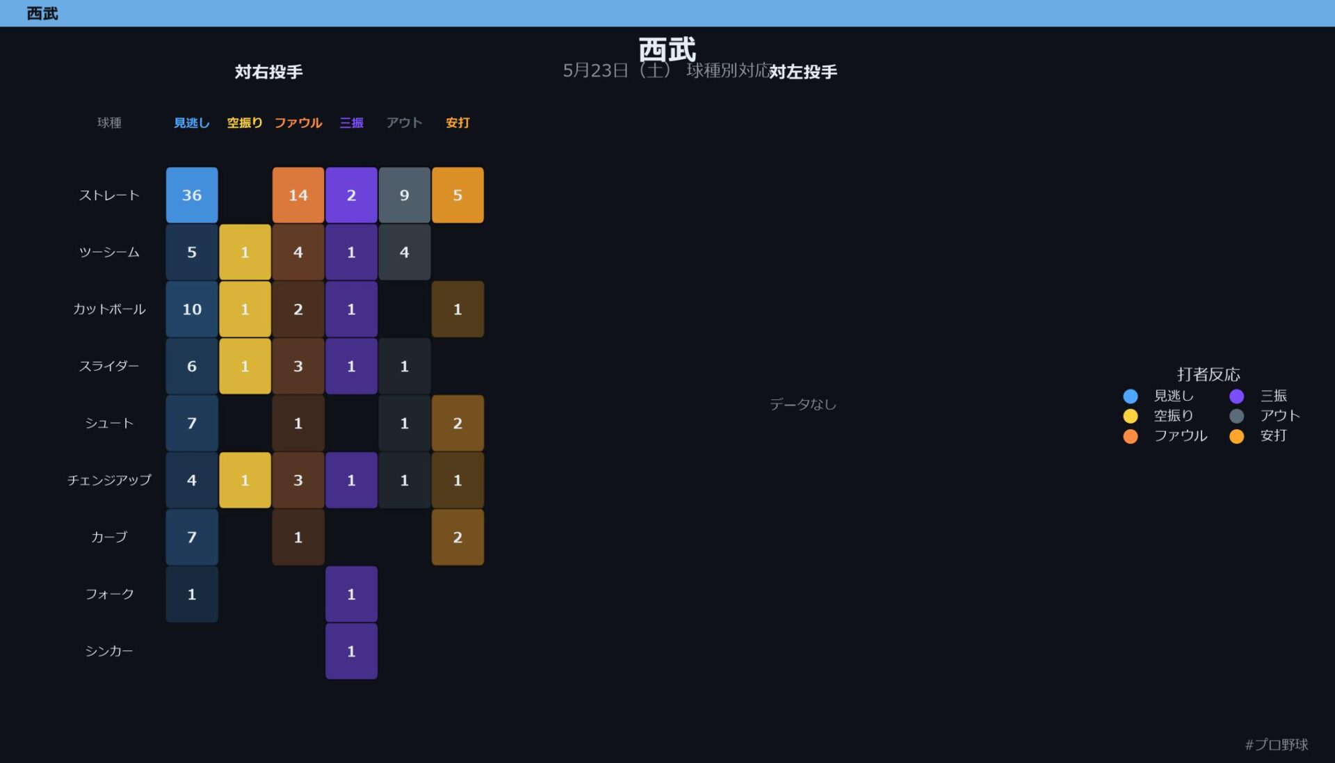This screenshot has height=763, width=1335.
Task: Click the purple 三振 legend dot
Action: (1236, 396)
